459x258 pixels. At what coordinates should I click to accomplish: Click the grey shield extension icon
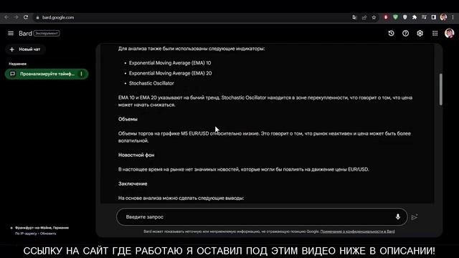coord(404,17)
